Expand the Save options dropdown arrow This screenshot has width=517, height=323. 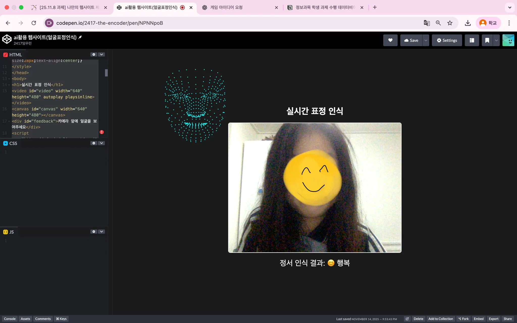[x=426, y=40]
